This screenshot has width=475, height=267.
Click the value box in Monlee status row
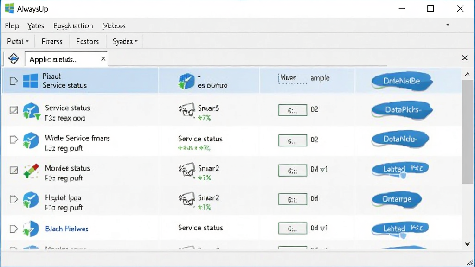tap(293, 171)
